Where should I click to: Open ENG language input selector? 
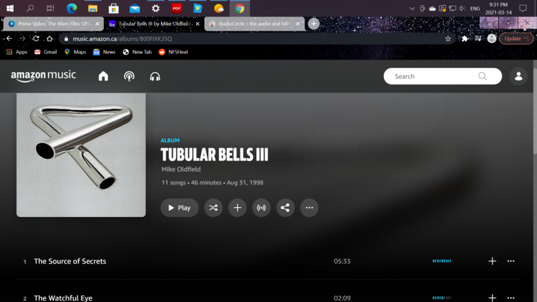pyautogui.click(x=475, y=8)
